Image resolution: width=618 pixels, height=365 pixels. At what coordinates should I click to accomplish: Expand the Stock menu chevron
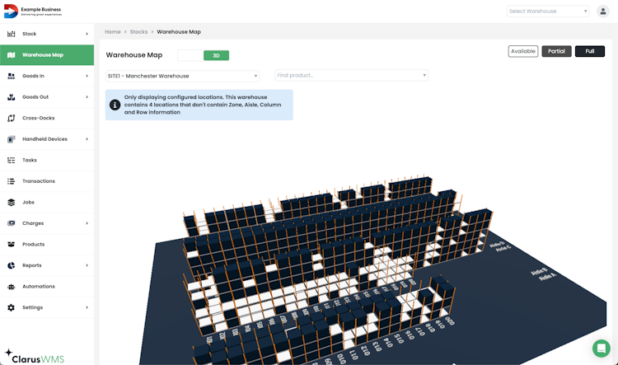(87, 34)
